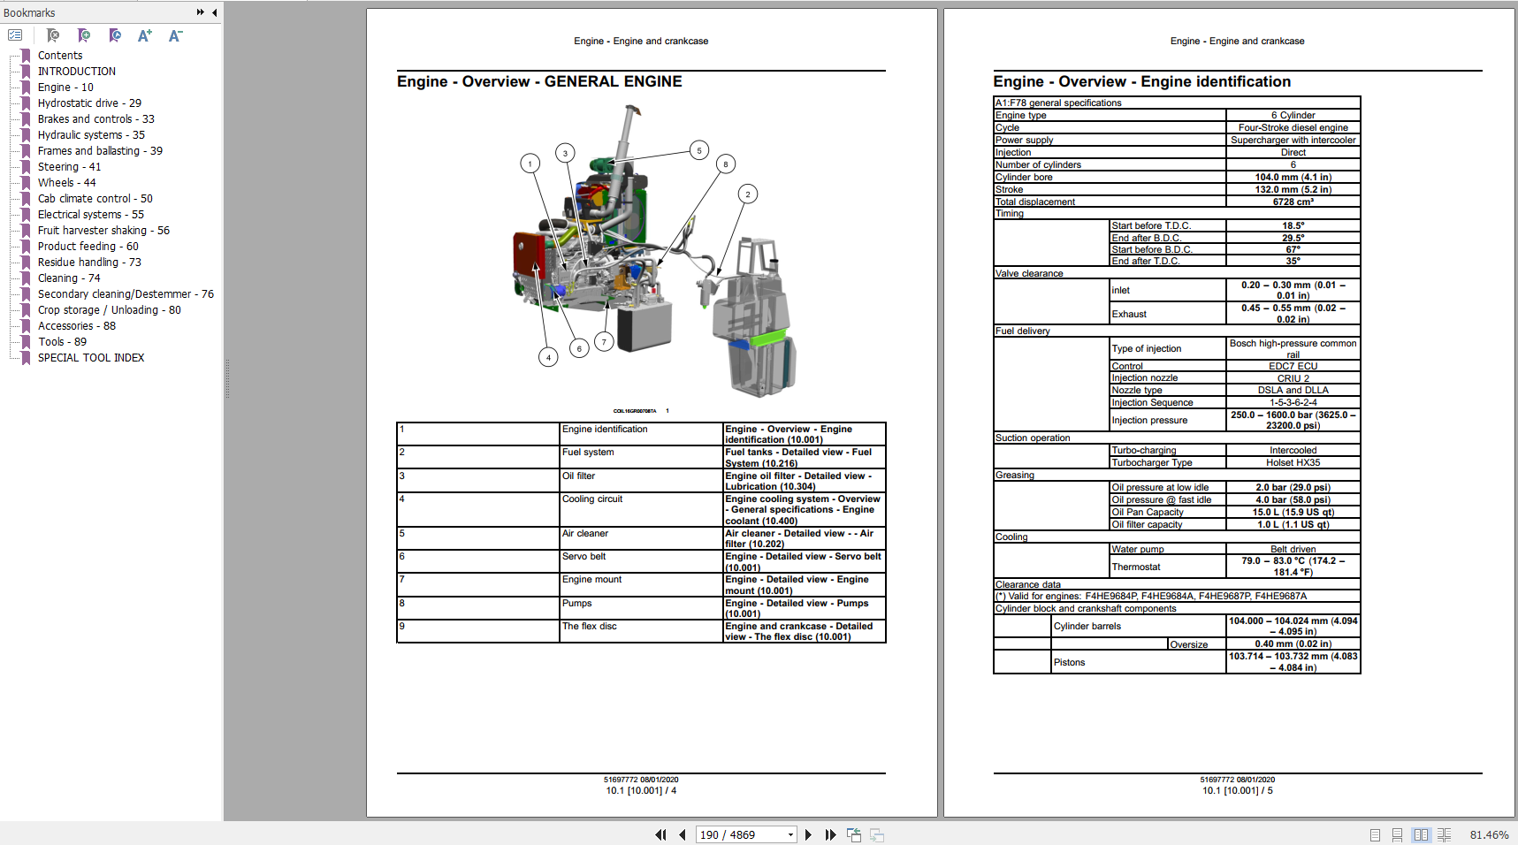Open the Fruit harvester shaking - 56 bookmark
The width and height of the screenshot is (1518, 845).
pos(103,230)
